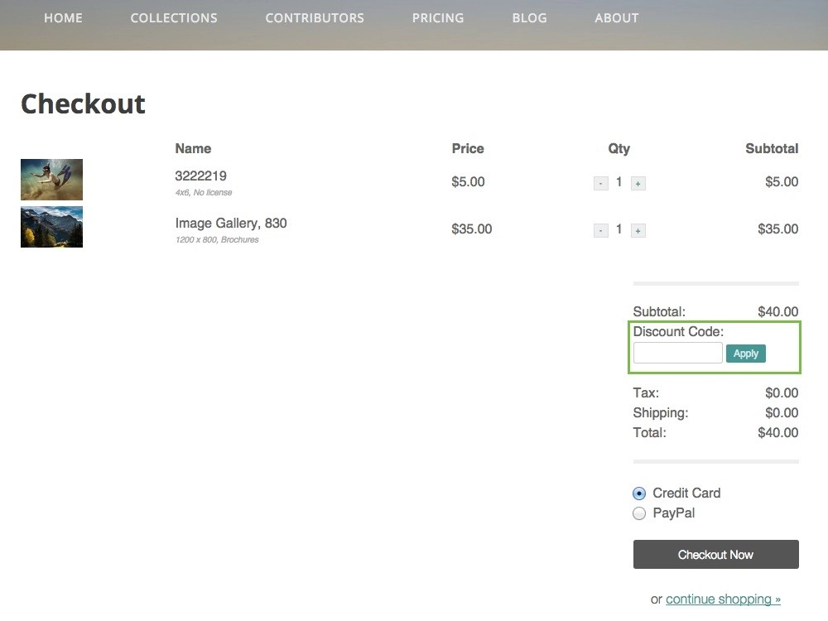Open the CONTRIBUTORS navigation item
This screenshot has height=621, width=828.
314,17
